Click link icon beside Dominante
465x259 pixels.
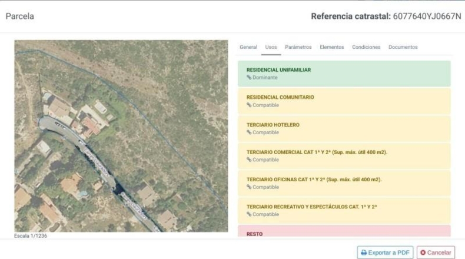click(249, 78)
